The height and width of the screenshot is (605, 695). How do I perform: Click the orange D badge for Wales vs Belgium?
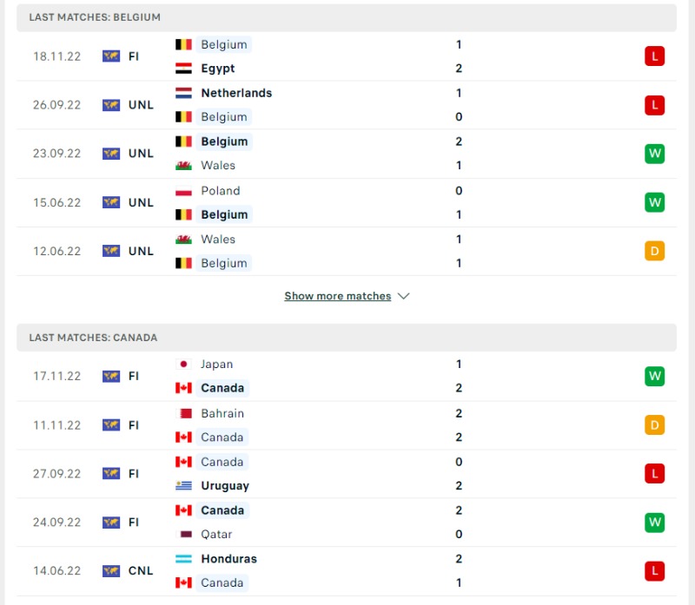pyautogui.click(x=654, y=251)
